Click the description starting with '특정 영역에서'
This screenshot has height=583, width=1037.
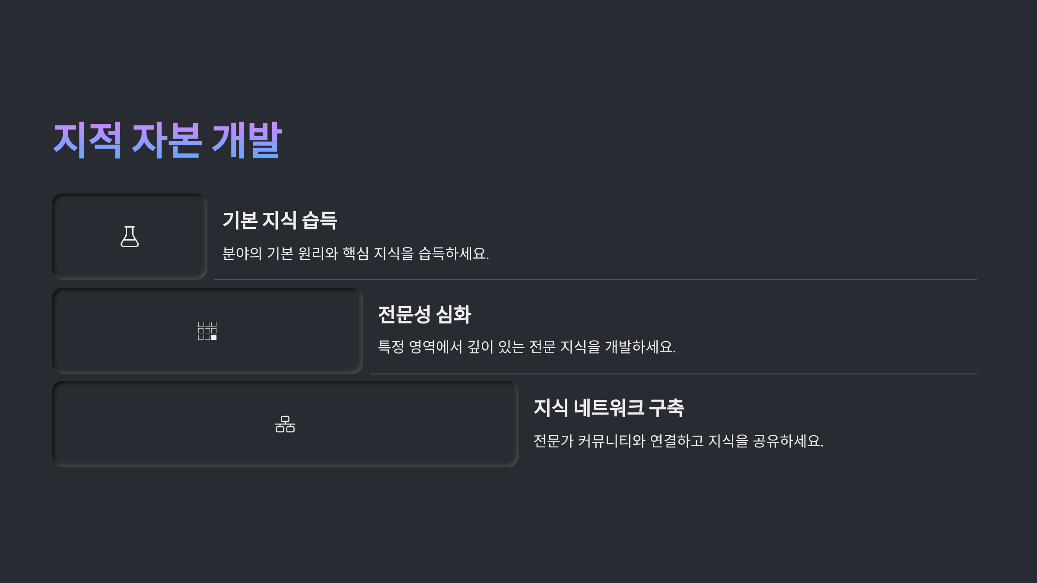(x=527, y=347)
